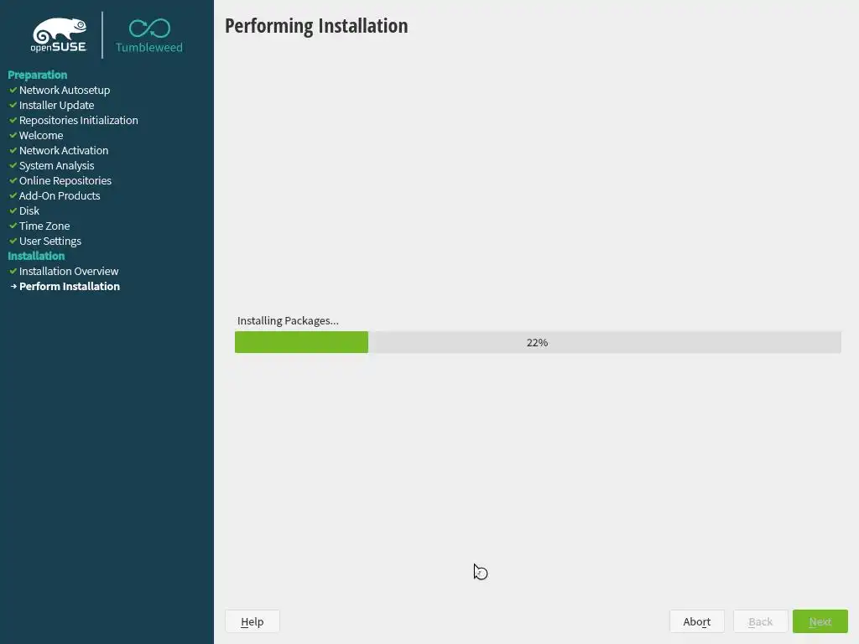Click the checkmark beside Installer Update
The width and height of the screenshot is (859, 644).
(13, 105)
